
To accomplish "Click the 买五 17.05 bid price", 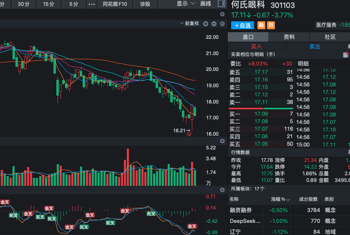I will pos(261,144).
